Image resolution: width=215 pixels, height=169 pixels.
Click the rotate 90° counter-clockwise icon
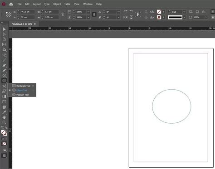click(x=131, y=12)
